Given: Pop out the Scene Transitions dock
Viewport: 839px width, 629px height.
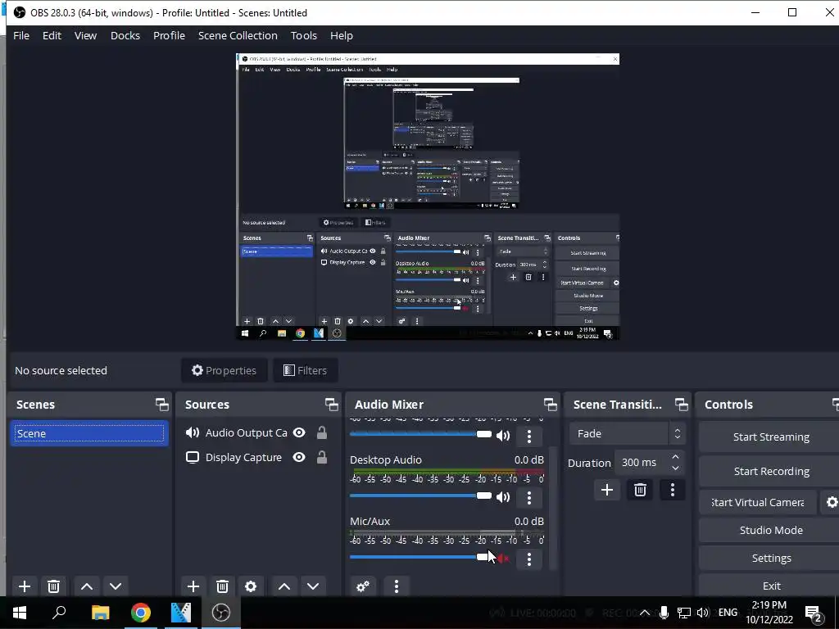Looking at the screenshot, I should [681, 405].
